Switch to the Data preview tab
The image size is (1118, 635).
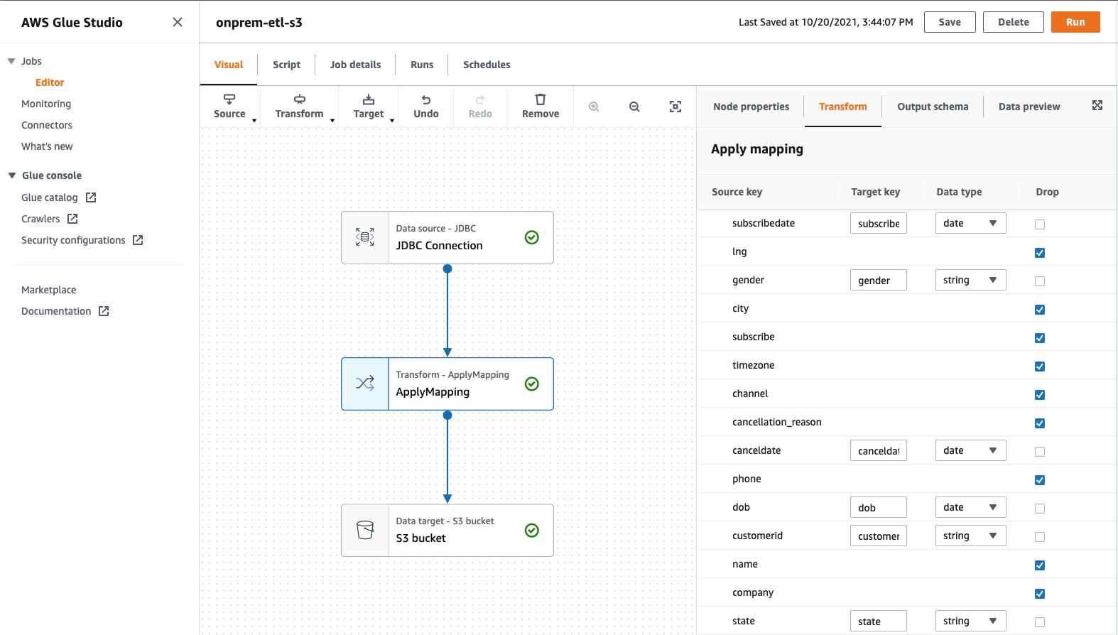pyautogui.click(x=1029, y=107)
